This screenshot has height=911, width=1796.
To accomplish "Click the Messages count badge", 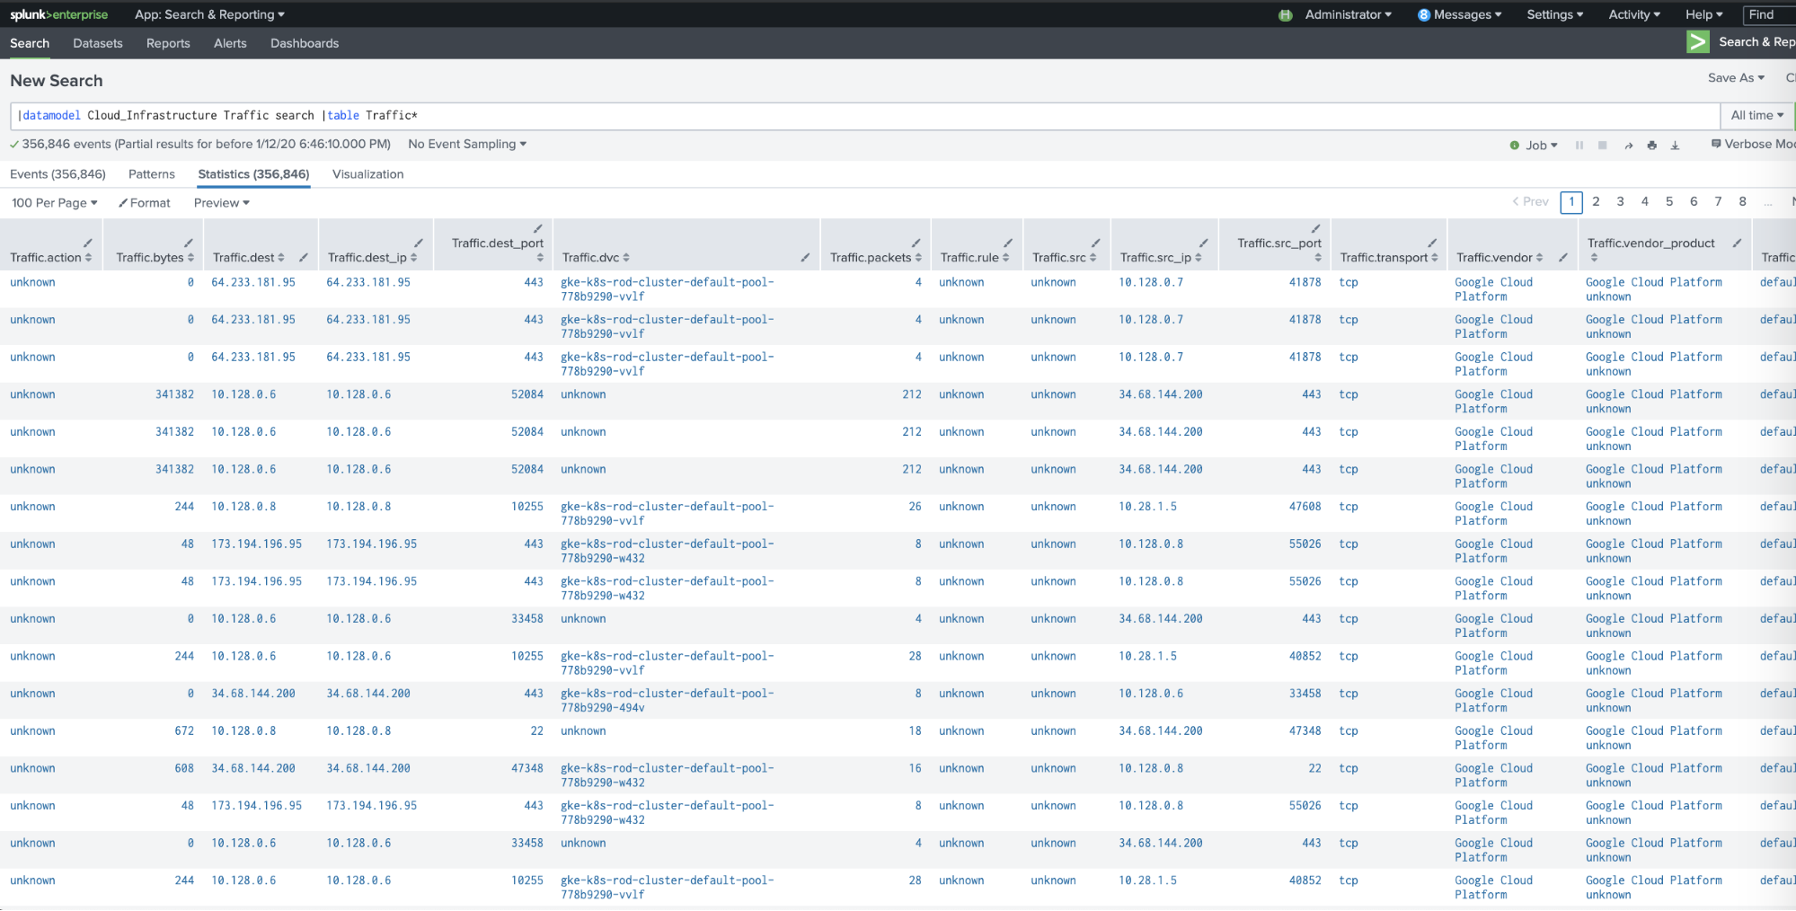I will pyautogui.click(x=1424, y=15).
